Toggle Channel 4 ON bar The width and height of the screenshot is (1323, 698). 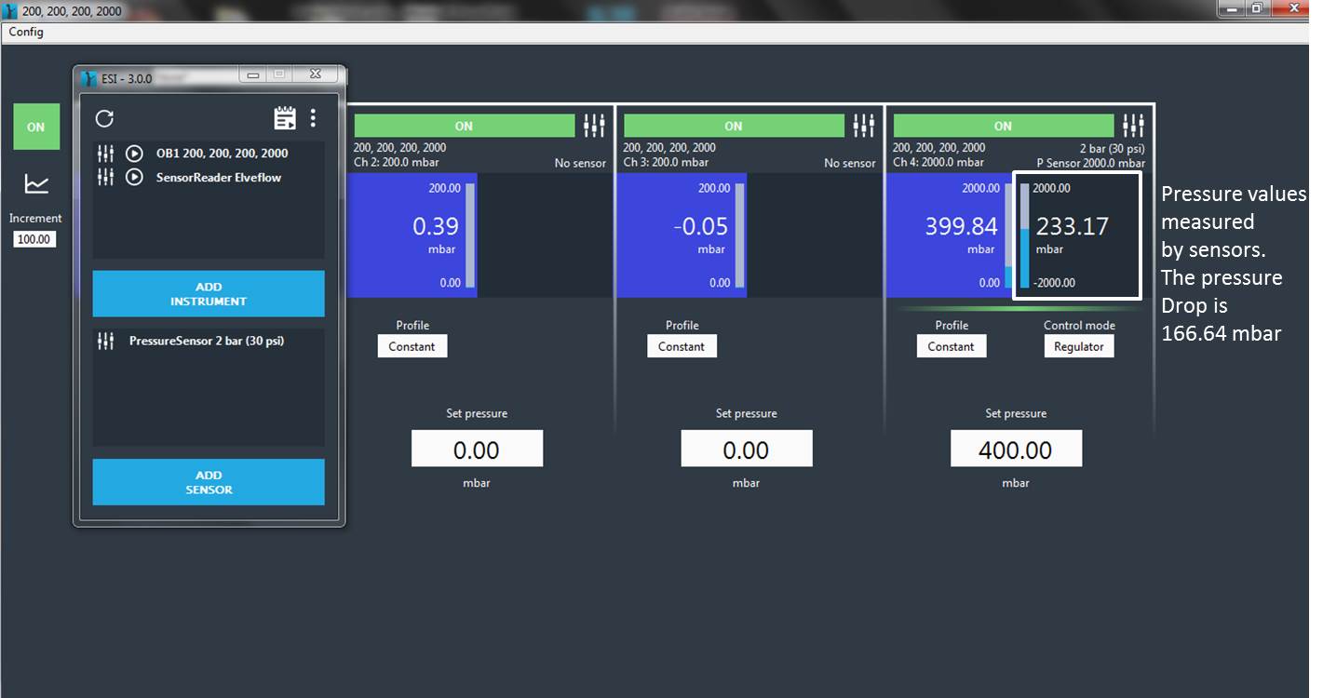(x=1003, y=126)
